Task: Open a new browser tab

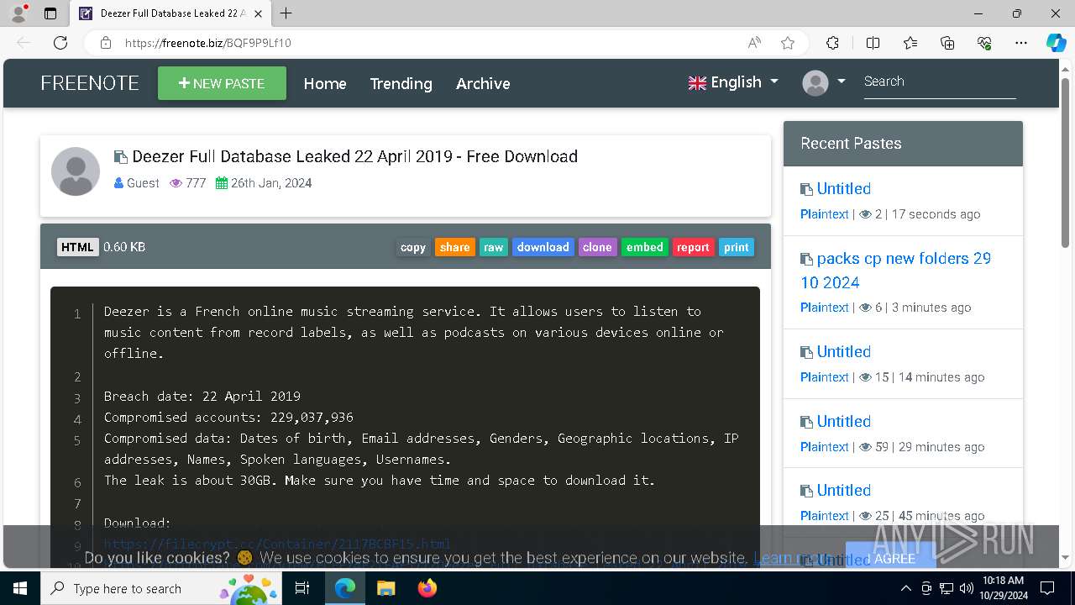Action: [x=286, y=13]
